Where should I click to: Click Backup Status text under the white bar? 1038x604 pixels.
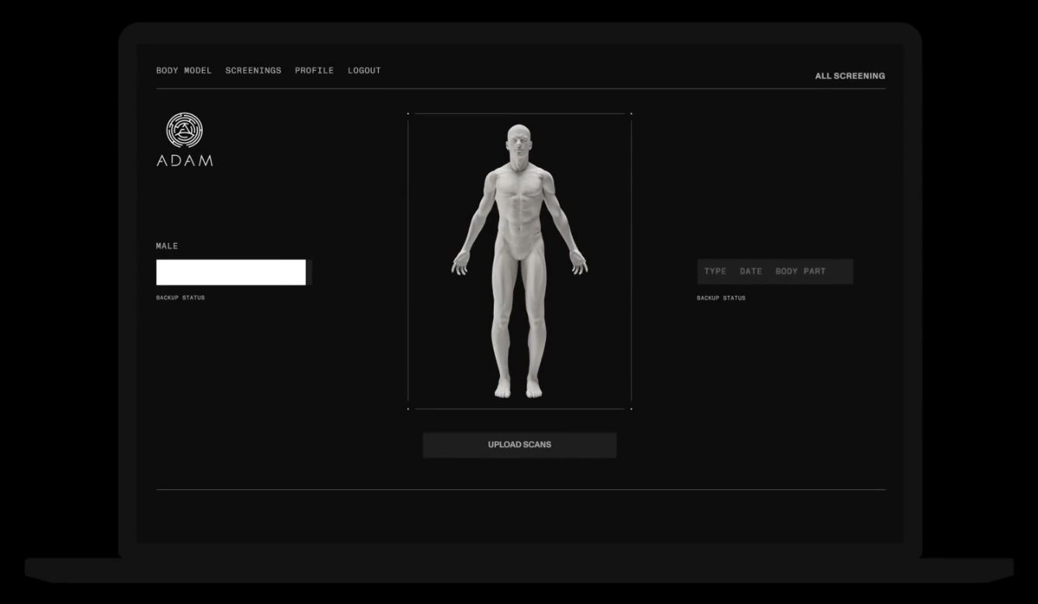click(180, 298)
